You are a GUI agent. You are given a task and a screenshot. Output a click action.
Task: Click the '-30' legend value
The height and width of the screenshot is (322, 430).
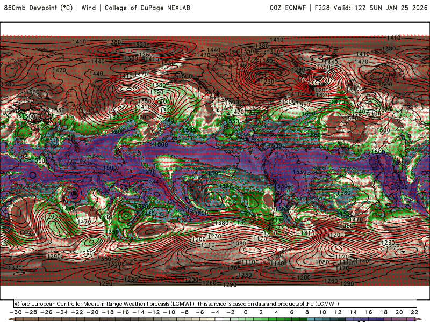point(16,312)
